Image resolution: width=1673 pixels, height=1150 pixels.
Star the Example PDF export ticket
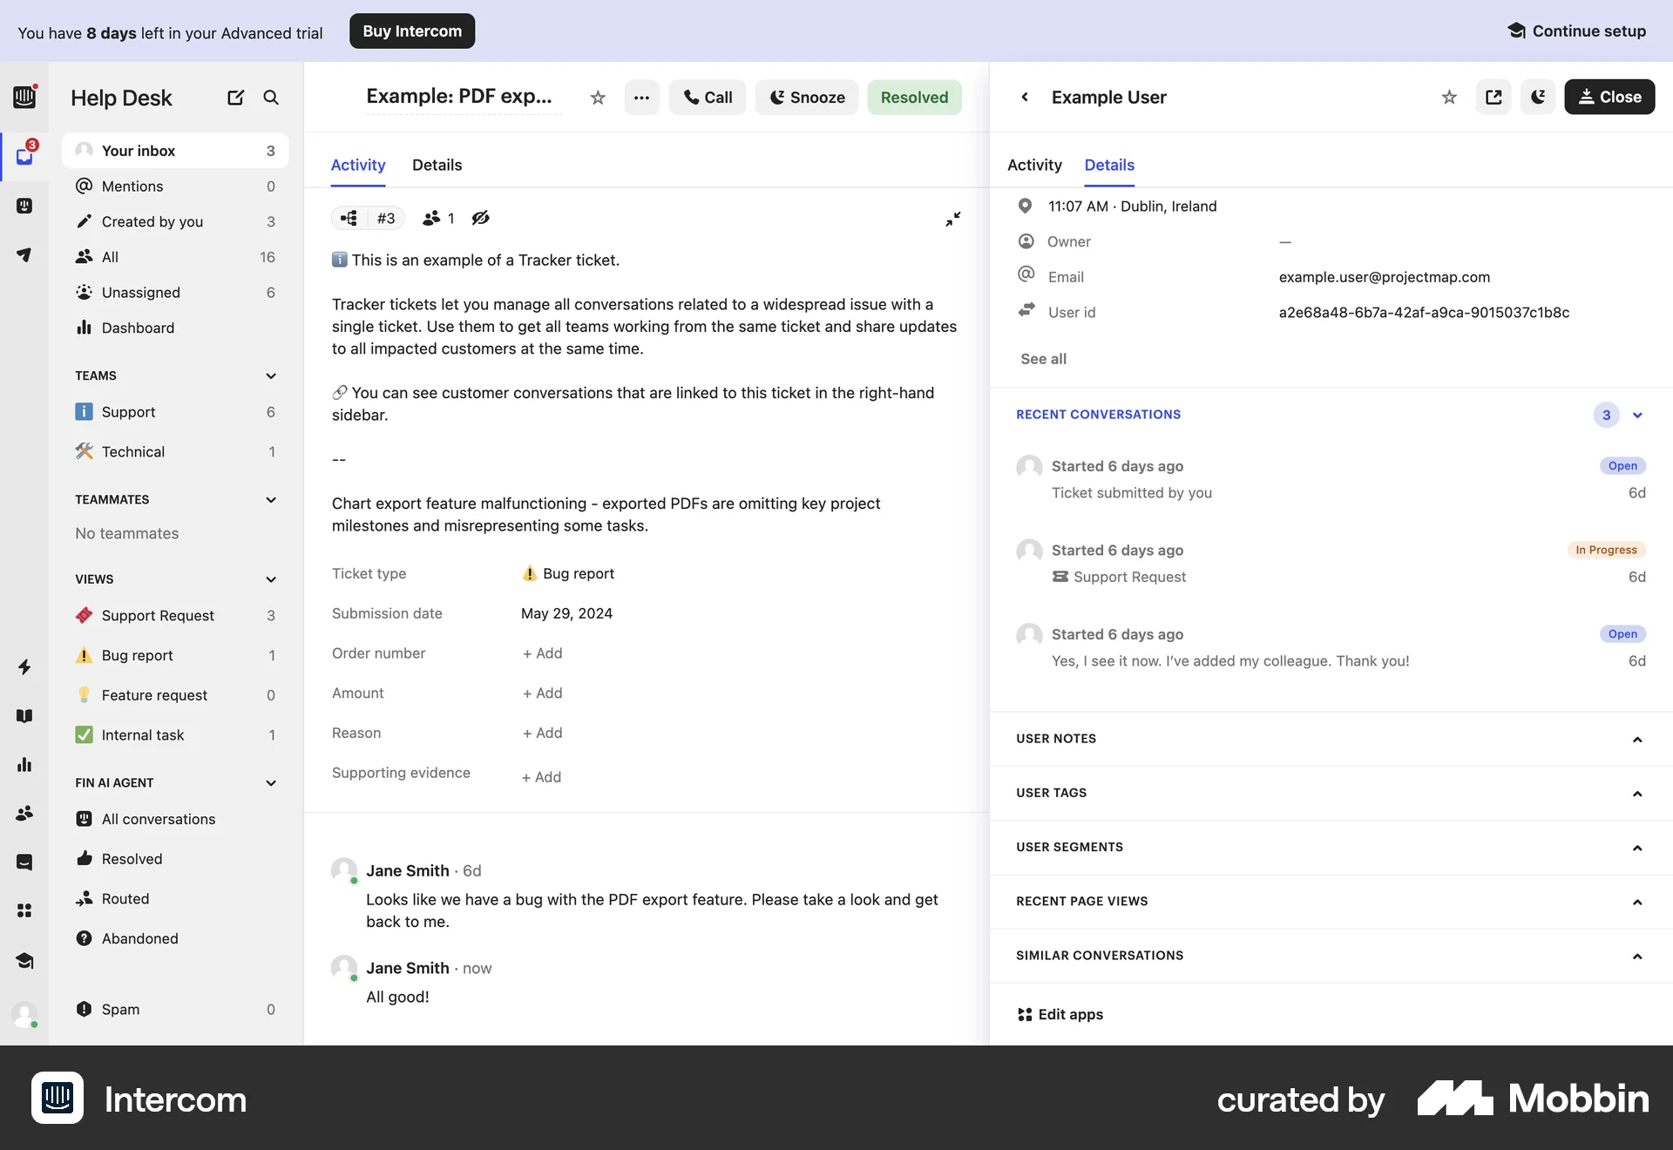point(597,98)
